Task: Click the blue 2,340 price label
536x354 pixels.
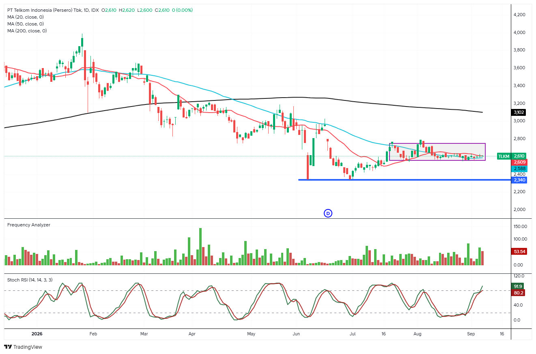Action: [519, 180]
